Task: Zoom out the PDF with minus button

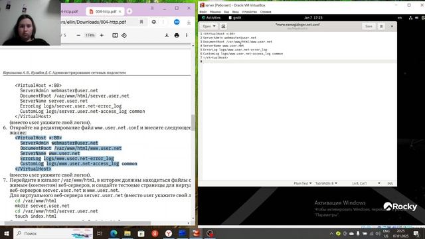Action: pyautogui.click(x=78, y=35)
